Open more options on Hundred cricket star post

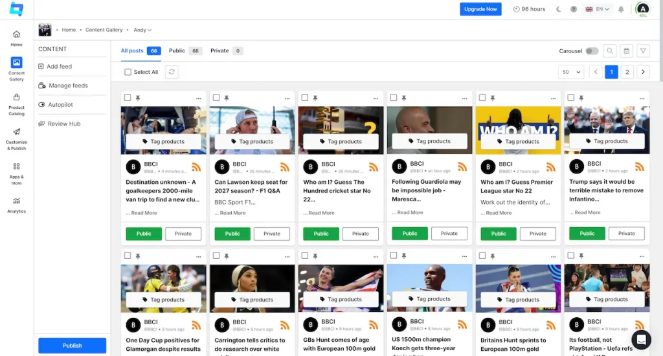pos(376,98)
